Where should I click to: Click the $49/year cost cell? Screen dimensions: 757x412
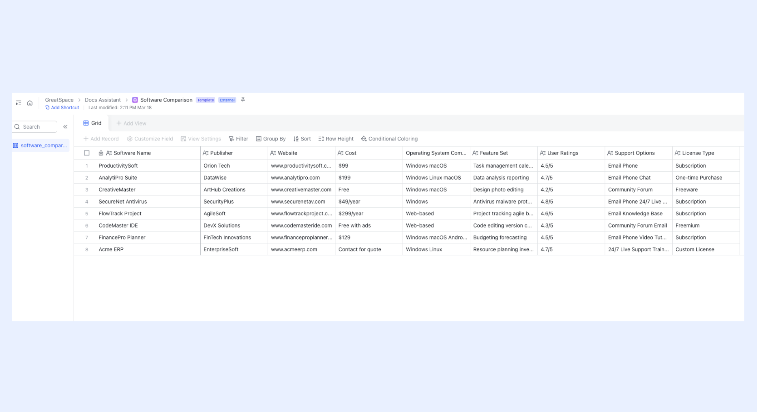369,202
